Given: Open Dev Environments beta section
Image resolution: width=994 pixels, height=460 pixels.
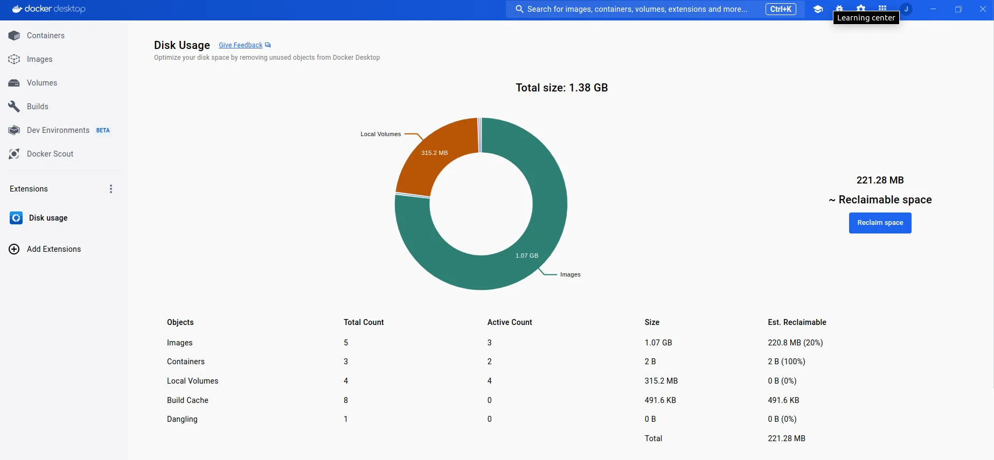Looking at the screenshot, I should click(x=58, y=130).
